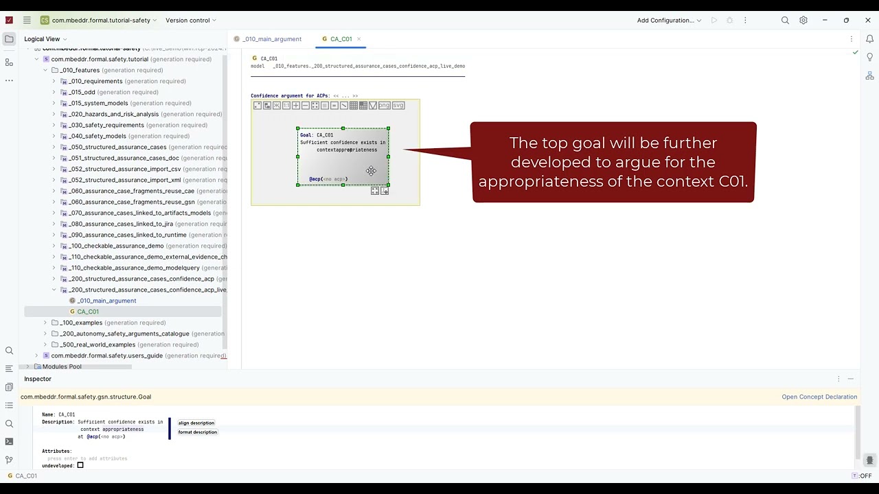Image resolution: width=879 pixels, height=494 pixels.
Task: Click the first diagram toolbar layout icon
Action: coord(258,105)
